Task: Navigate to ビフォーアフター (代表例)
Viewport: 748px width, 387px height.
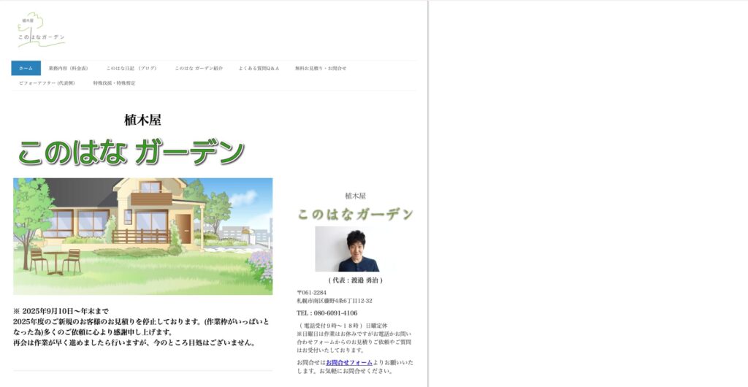Action: point(47,83)
